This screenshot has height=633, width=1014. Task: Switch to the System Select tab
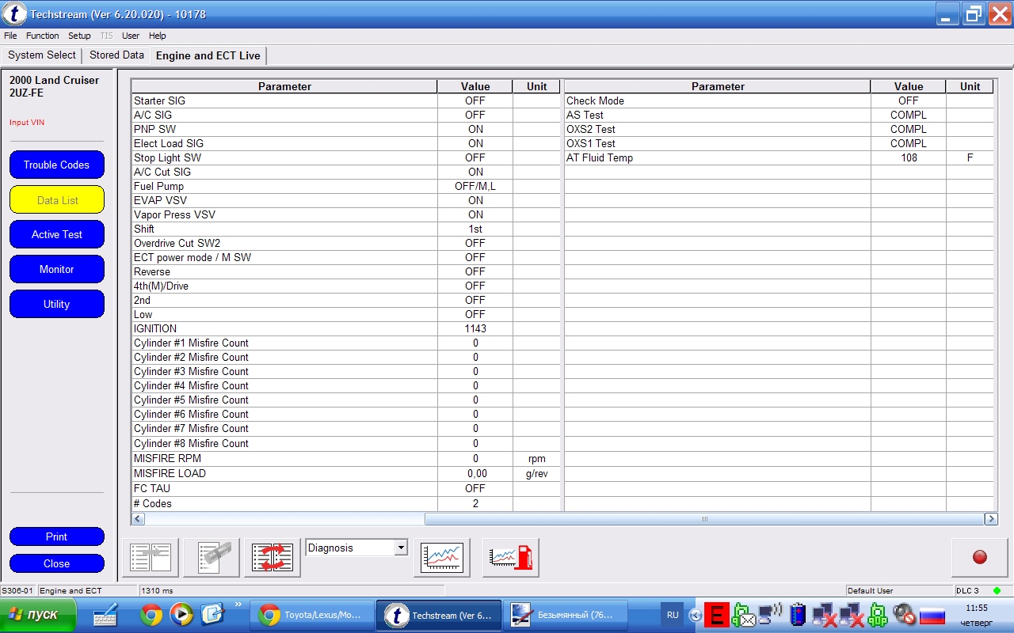click(42, 55)
